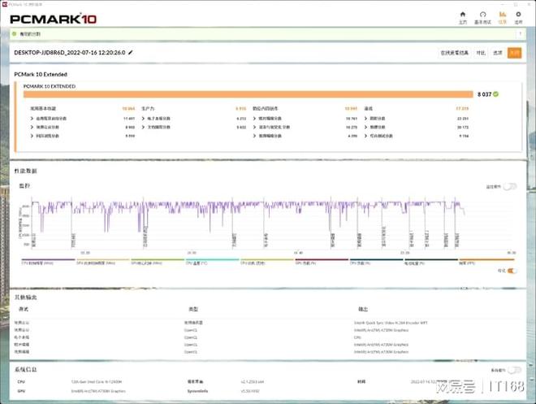Open the Benchmarks gauge icon

tap(482, 15)
